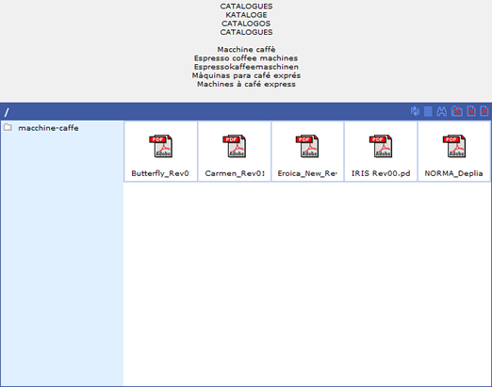Click the Eroica_New_Re file name label
This screenshot has width=492, height=387.
click(307, 173)
